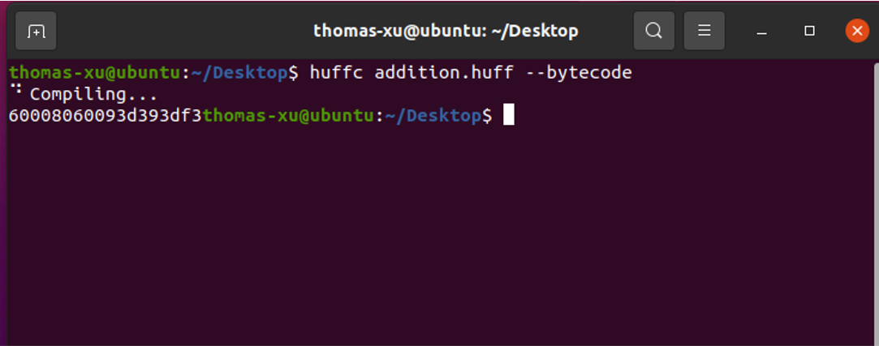Click the bytecode output 60008060093d393df3
This screenshot has width=879, height=346.
[104, 116]
